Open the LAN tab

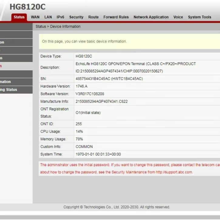(x=48, y=17)
